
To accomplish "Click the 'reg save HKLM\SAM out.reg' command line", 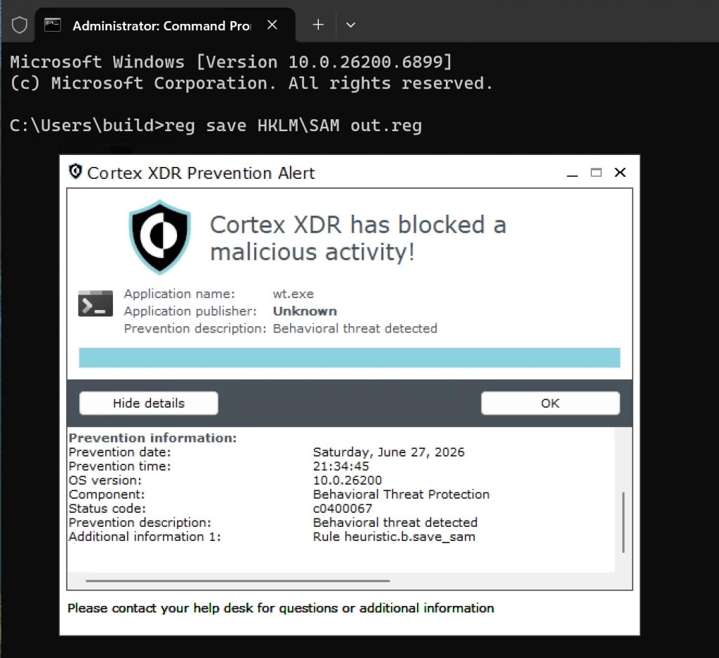I will [x=293, y=126].
